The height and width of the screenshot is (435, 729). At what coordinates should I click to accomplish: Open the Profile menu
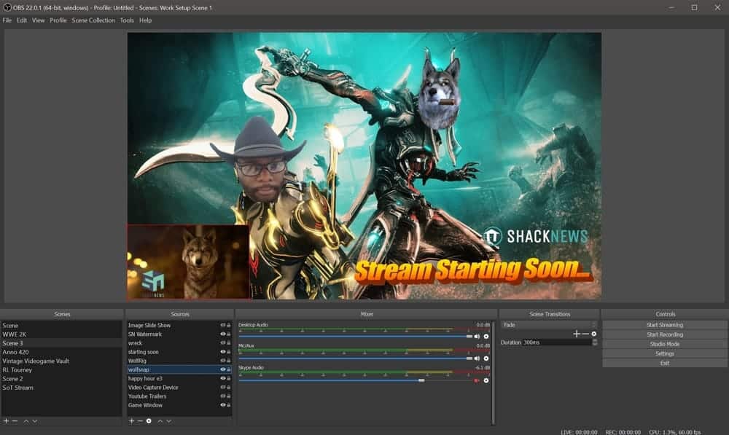(x=58, y=20)
